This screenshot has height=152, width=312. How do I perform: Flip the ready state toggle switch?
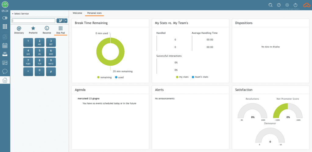(5, 18)
